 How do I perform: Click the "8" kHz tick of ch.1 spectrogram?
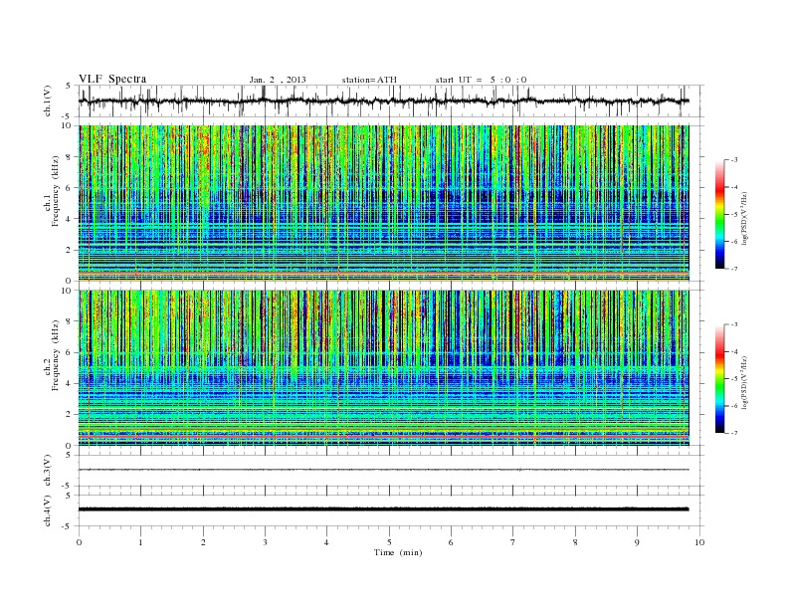70,157
